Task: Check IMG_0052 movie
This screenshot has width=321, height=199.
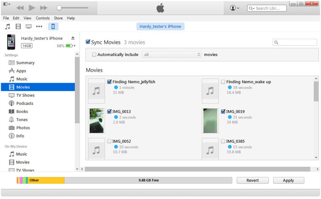Action: click(x=109, y=141)
